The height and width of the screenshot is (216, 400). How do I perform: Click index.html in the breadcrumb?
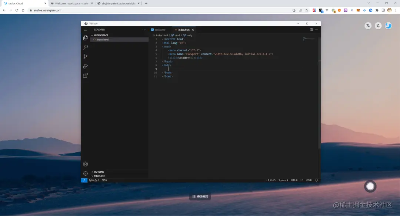click(x=162, y=36)
